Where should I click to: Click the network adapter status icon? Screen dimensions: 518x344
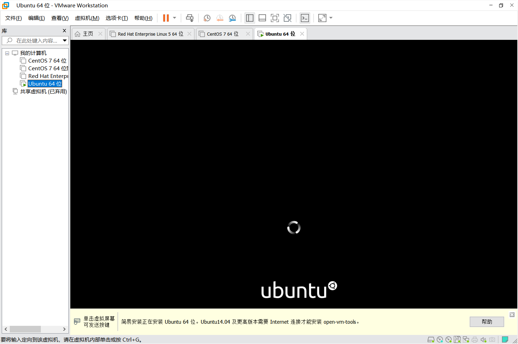tap(466, 339)
